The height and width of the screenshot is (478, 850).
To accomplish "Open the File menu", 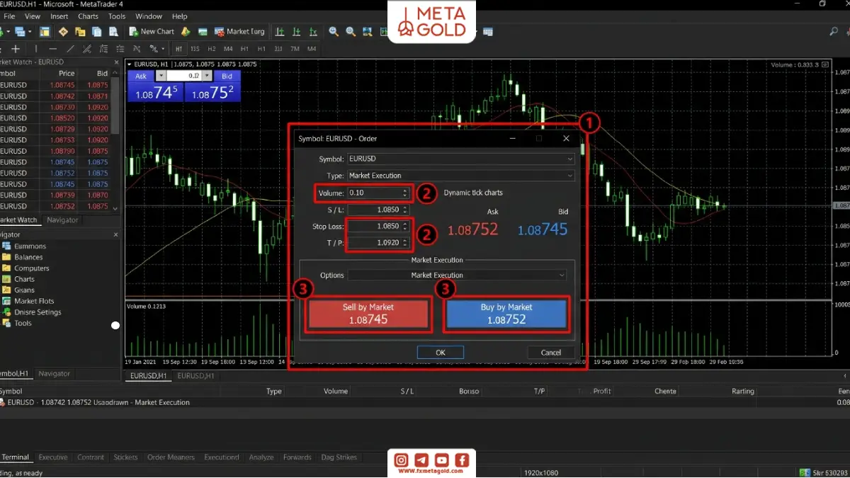I will click(9, 16).
